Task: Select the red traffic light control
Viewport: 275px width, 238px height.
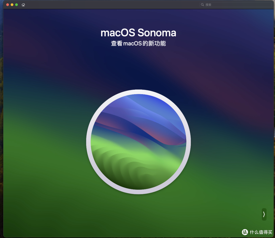Action: tap(7, 5)
